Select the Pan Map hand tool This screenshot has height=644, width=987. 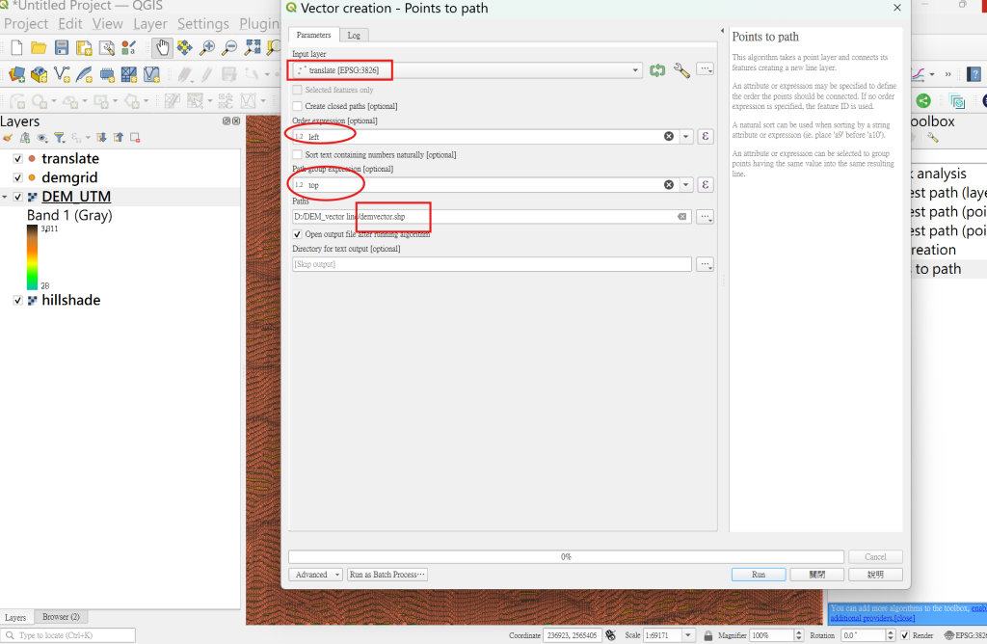(162, 48)
